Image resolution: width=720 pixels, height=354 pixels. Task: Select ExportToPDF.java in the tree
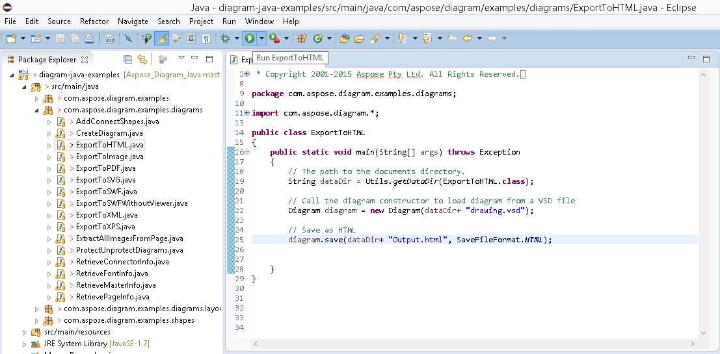point(106,168)
